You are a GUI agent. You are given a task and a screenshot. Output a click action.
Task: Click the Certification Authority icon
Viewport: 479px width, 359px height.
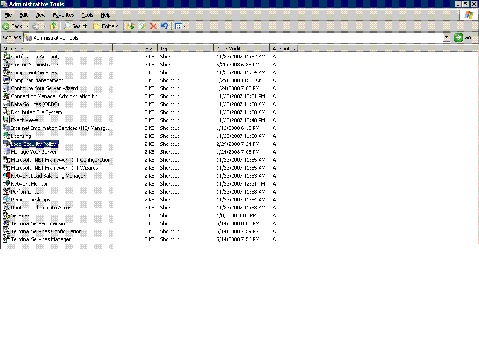coord(7,57)
